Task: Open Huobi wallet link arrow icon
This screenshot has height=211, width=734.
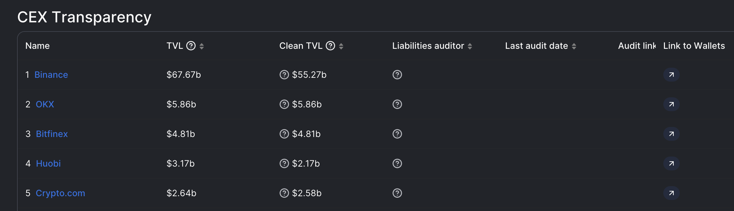Action: pos(671,163)
